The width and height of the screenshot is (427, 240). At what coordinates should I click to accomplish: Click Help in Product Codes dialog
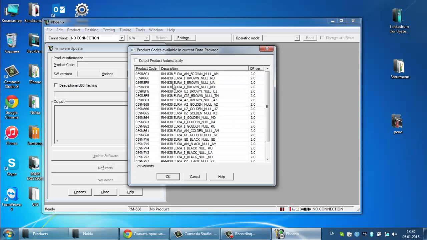(x=222, y=177)
